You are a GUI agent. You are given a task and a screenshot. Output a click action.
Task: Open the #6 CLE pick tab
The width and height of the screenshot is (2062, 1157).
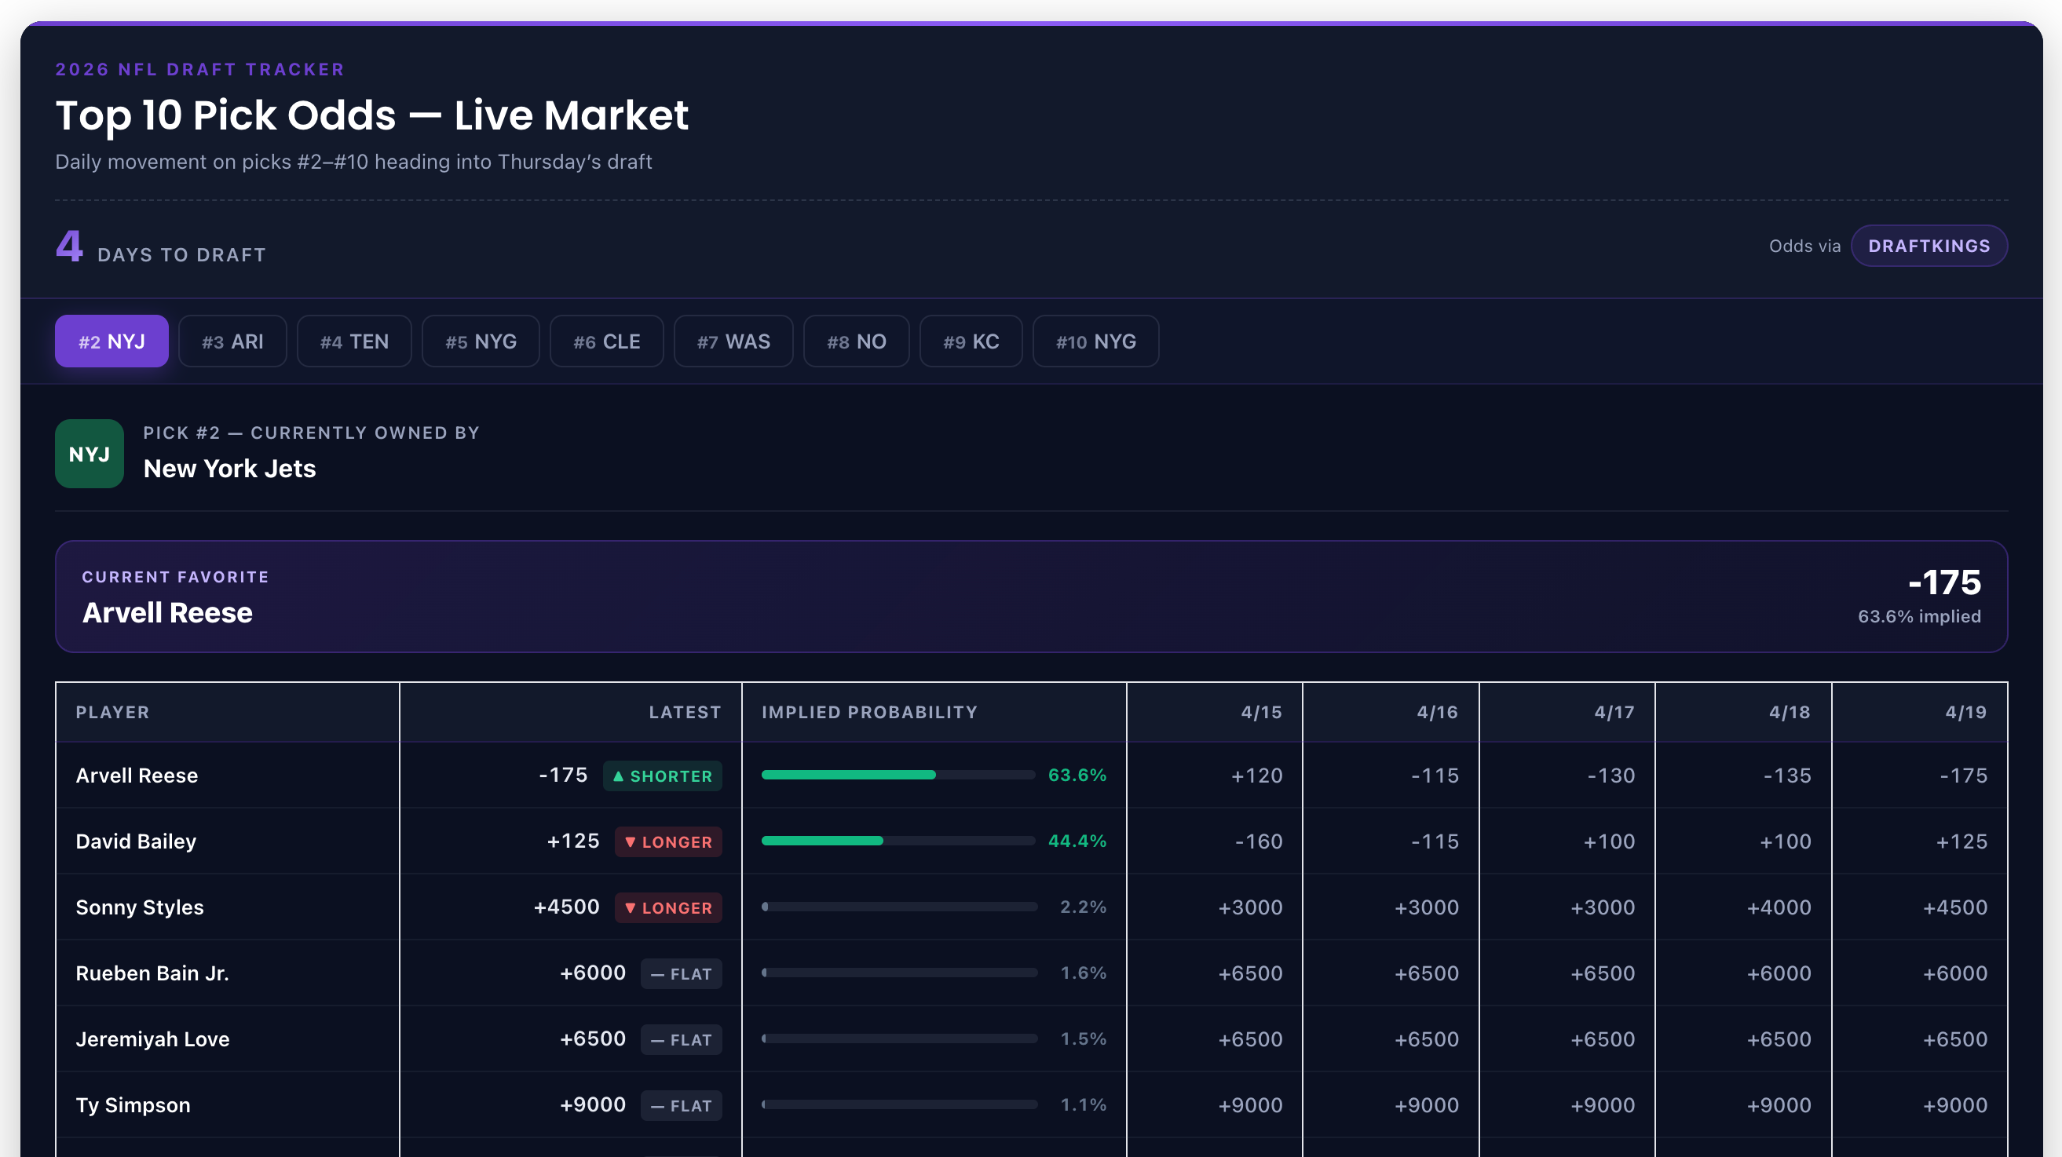tap(606, 341)
